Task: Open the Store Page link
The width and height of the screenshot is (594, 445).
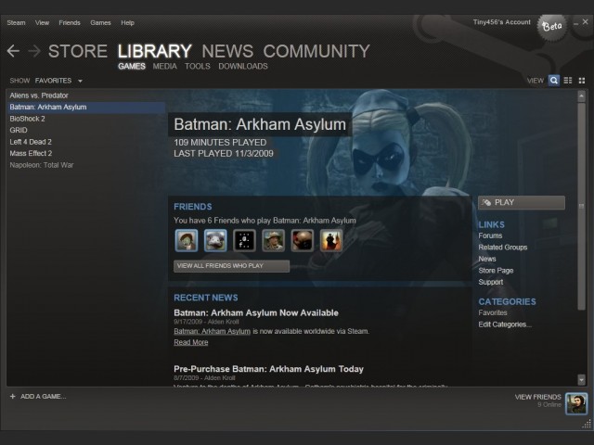Action: pyautogui.click(x=496, y=271)
